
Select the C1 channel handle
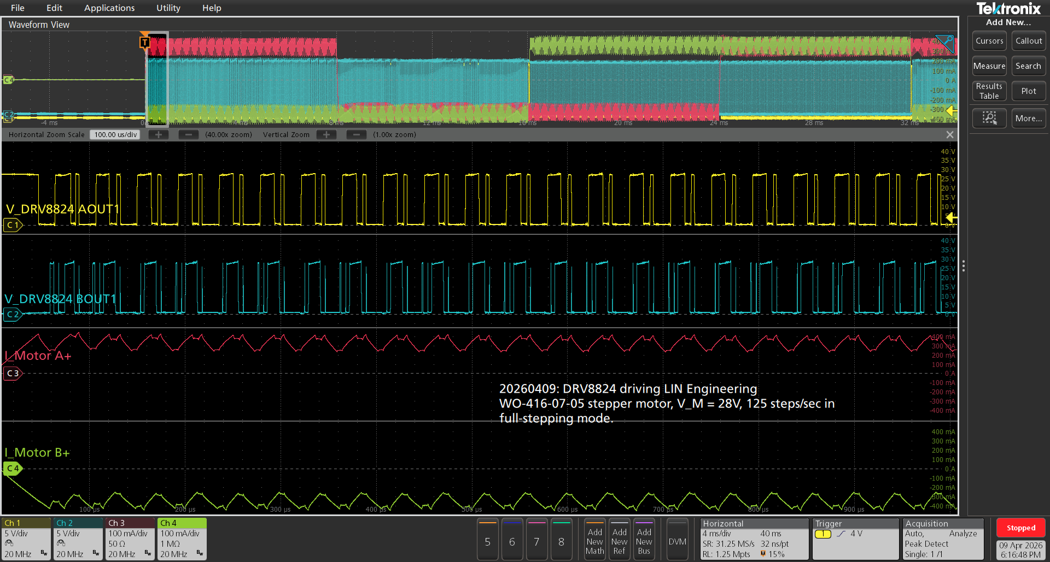[x=13, y=225]
